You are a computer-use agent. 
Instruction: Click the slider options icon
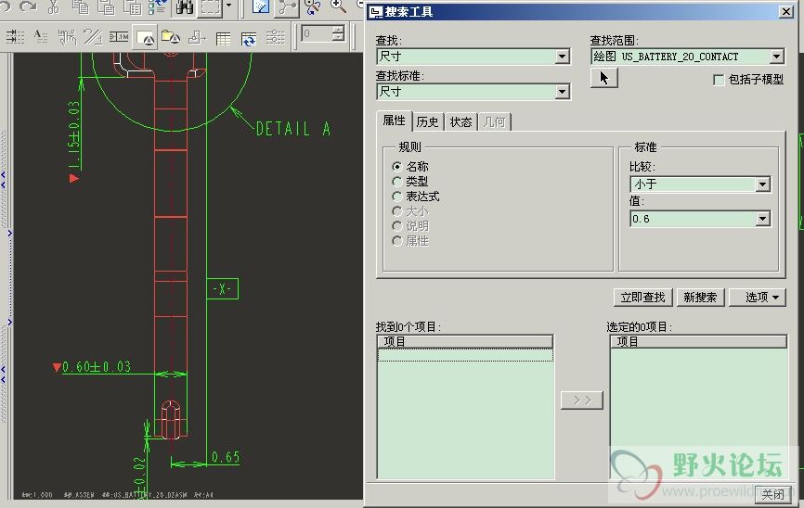coord(275,37)
